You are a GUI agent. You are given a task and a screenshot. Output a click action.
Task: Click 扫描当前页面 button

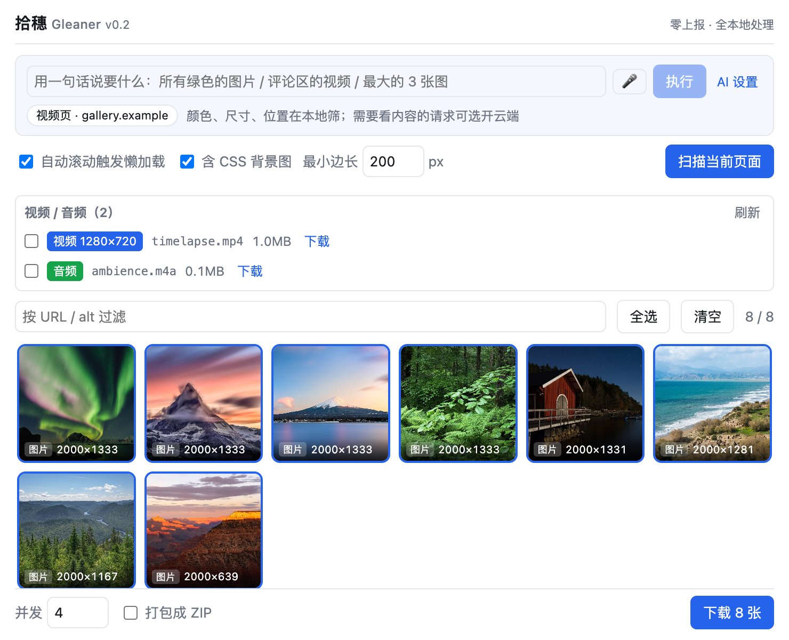tap(719, 162)
